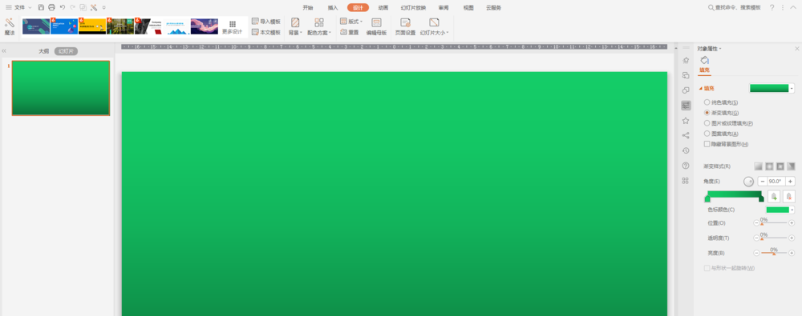Select 图案填充 pattern fill option

point(721,134)
